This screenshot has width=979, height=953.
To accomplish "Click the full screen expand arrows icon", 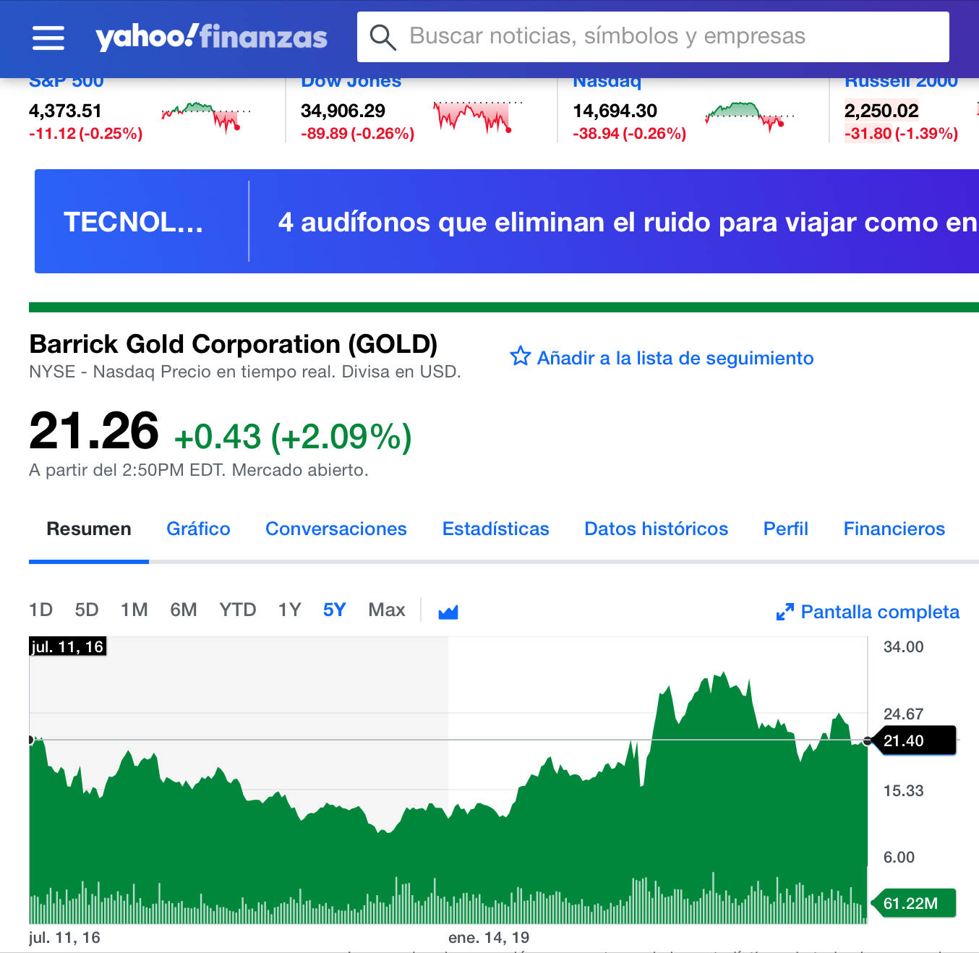I will click(785, 612).
